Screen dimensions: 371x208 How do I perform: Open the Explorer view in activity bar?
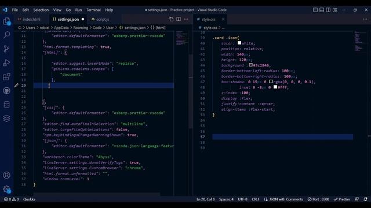click(x=6, y=21)
